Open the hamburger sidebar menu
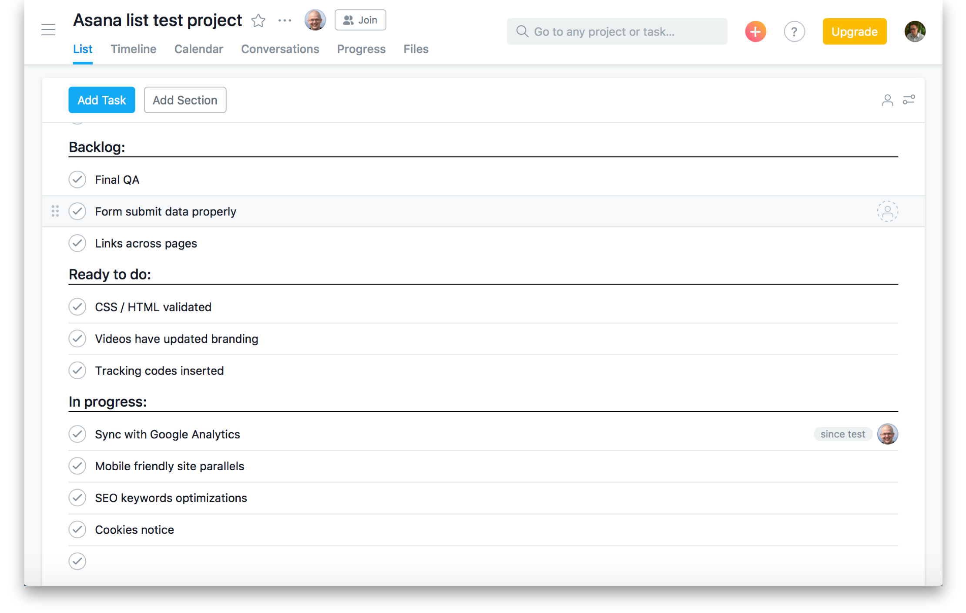Viewport: 966px width, 613px height. coord(48,30)
